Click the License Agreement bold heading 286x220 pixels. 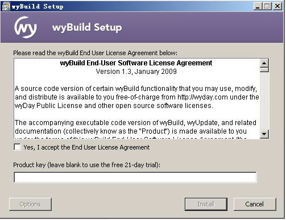pos(136,63)
